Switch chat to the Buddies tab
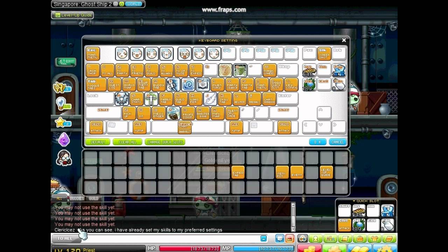The image size is (448, 252). [x=77, y=198]
